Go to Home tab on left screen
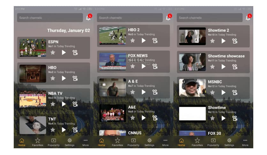This screenshot has height=155, width=267. (x=22, y=143)
